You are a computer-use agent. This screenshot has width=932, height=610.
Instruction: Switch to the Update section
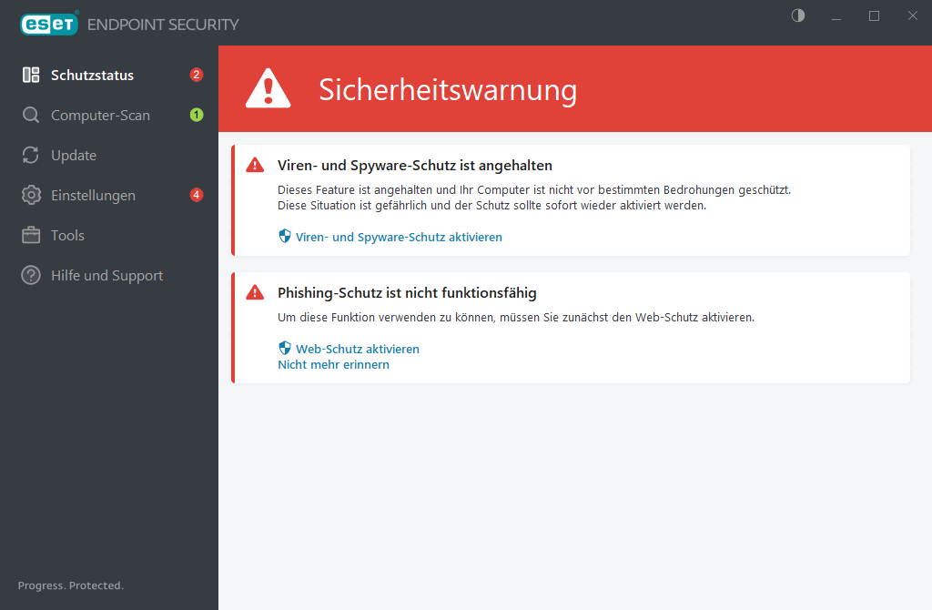pos(75,155)
